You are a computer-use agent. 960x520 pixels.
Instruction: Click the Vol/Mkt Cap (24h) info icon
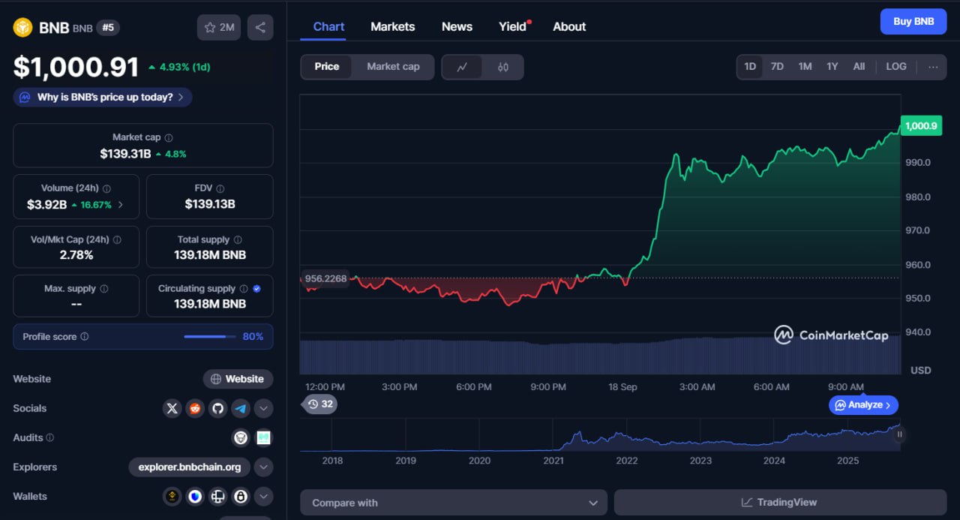click(x=117, y=240)
